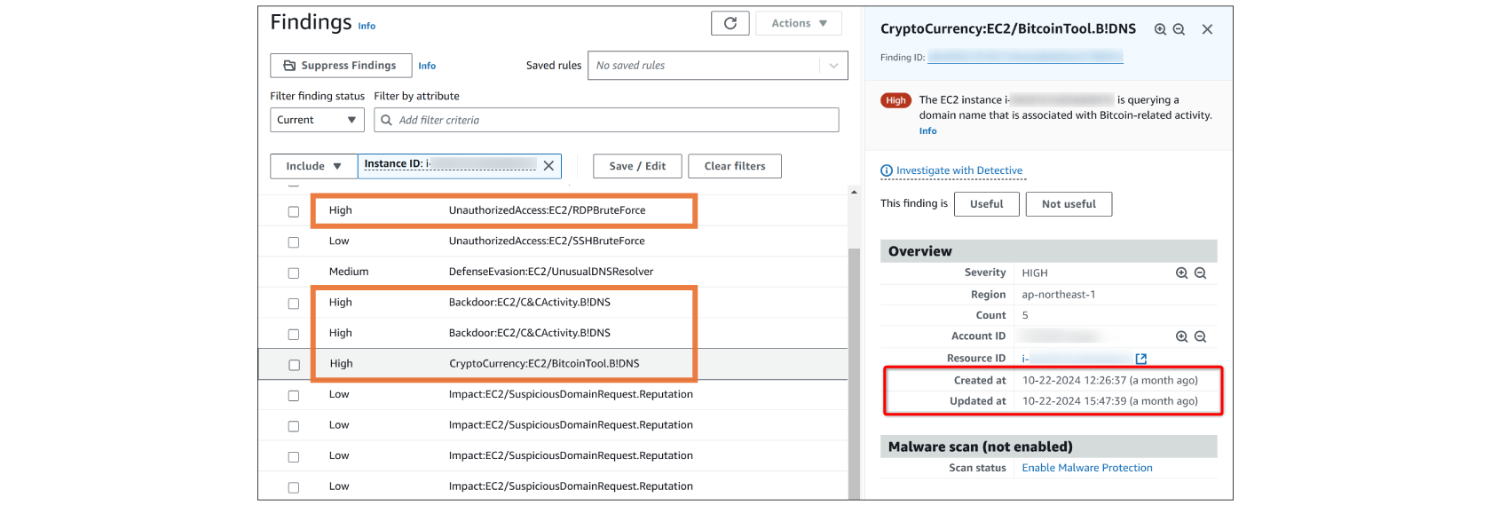Click the Suppress Findings button

341,66
